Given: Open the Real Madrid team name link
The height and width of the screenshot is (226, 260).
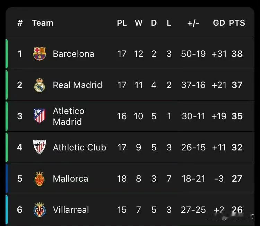Looking at the screenshot, I should pos(77,85).
